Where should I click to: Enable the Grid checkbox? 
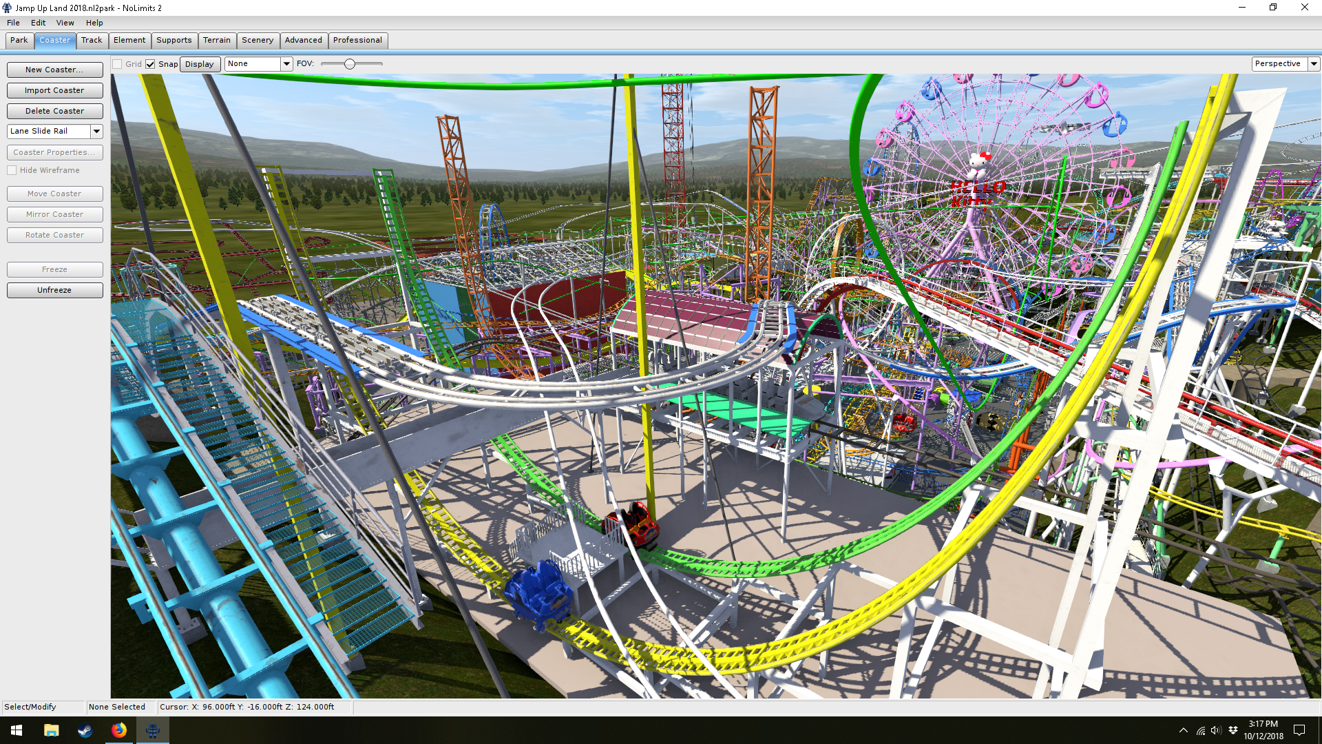tap(118, 64)
